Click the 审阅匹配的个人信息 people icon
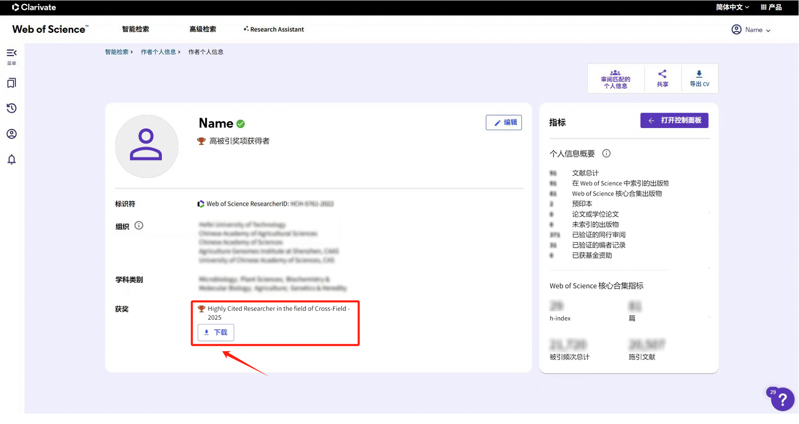This screenshot has height=424, width=799. click(615, 78)
